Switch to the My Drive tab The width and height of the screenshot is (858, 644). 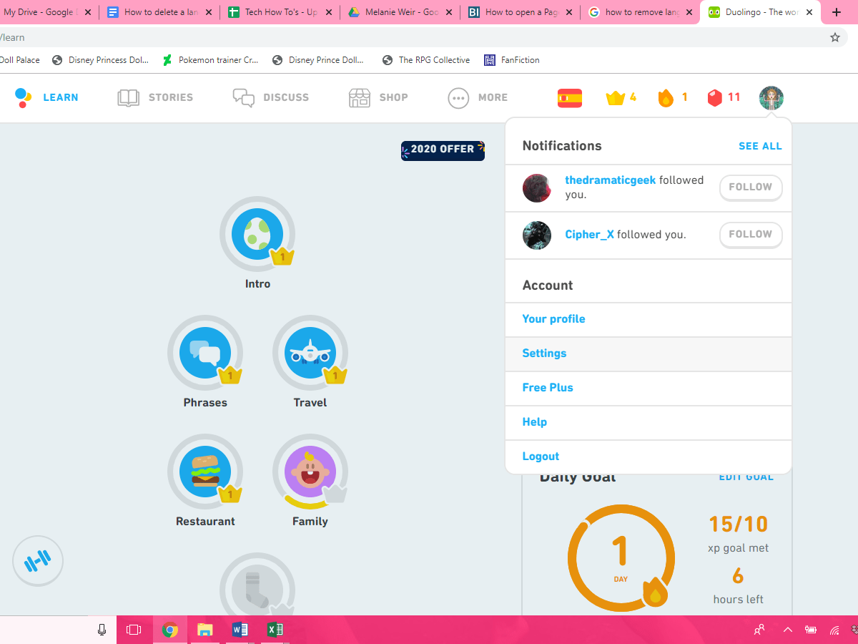[x=46, y=12]
